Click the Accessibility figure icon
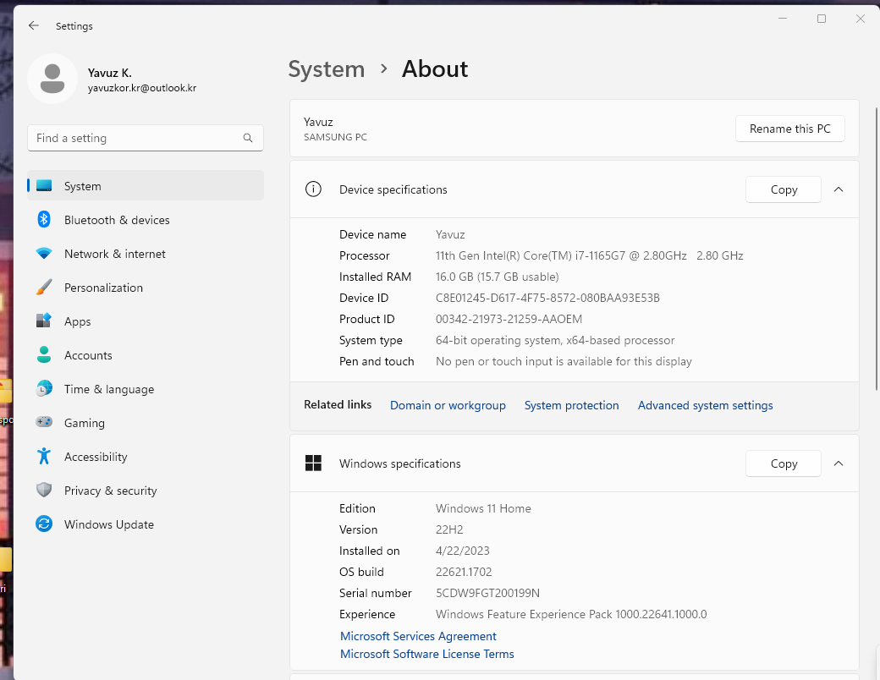 click(44, 456)
